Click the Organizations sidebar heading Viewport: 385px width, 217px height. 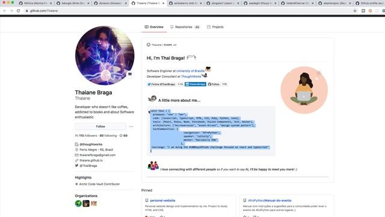(86, 196)
